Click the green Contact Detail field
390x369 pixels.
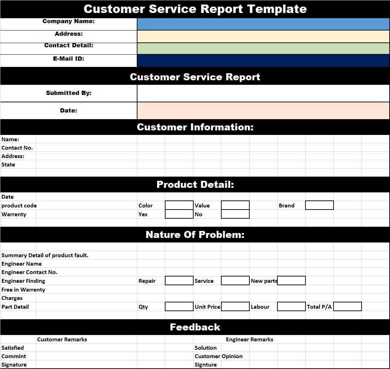tap(263, 48)
